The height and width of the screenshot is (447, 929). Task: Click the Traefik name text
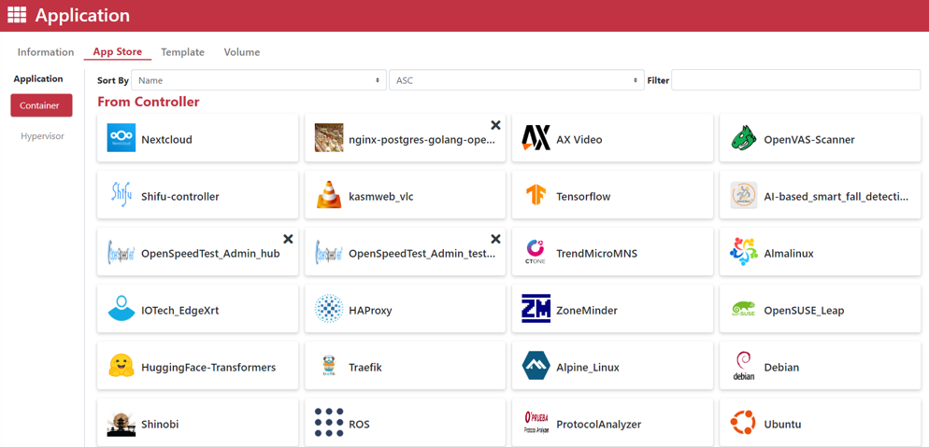[365, 367]
